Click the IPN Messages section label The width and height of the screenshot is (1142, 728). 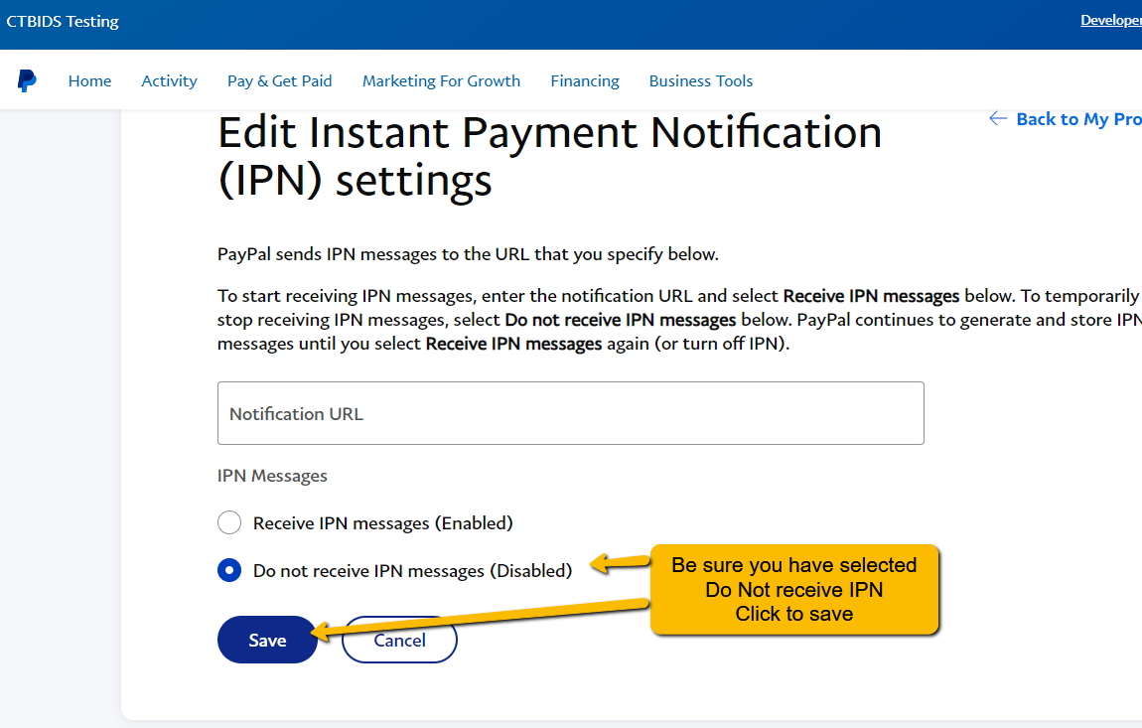[x=272, y=476]
